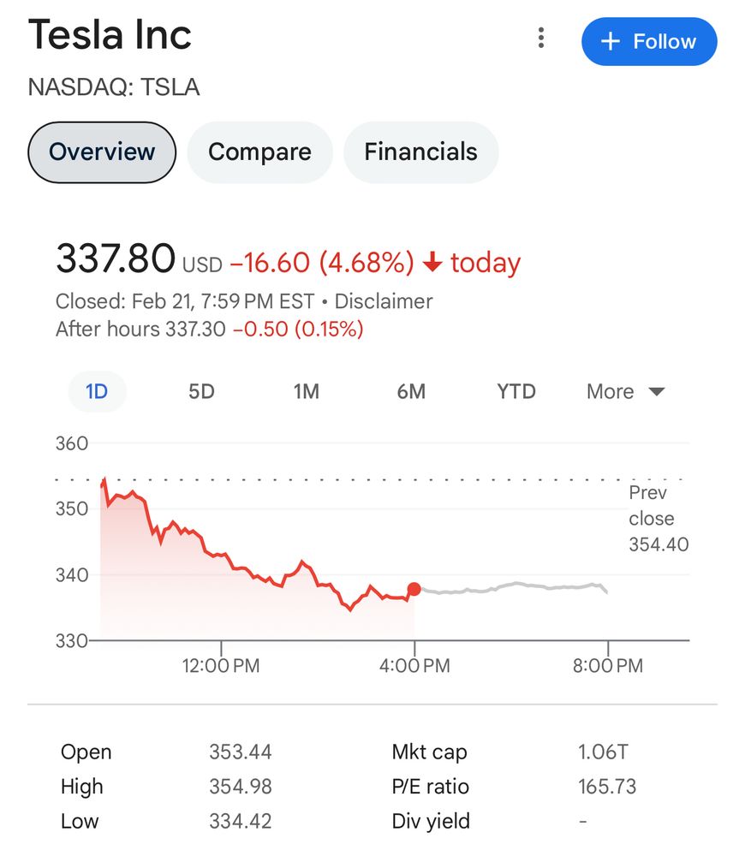Click the red down arrow next to today
745x856 pixels.
pyautogui.click(x=432, y=262)
